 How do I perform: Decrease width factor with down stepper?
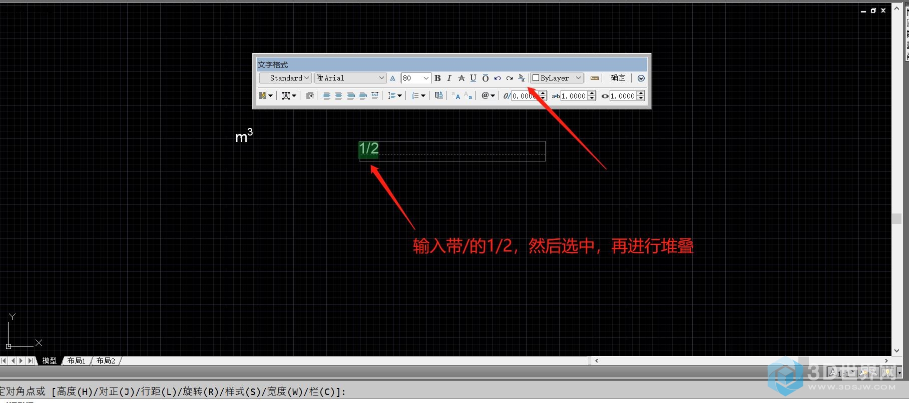641,98
